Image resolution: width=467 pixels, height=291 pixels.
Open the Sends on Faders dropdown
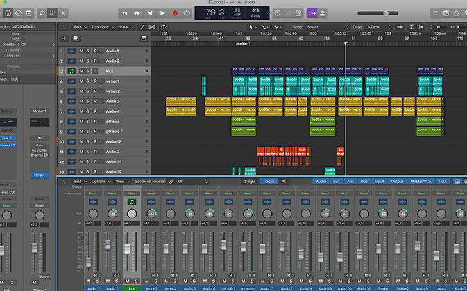pyautogui.click(x=188, y=182)
